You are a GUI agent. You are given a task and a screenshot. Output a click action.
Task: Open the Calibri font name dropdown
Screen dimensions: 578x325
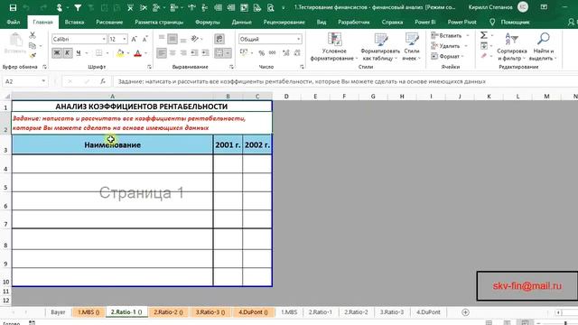[x=104, y=39]
